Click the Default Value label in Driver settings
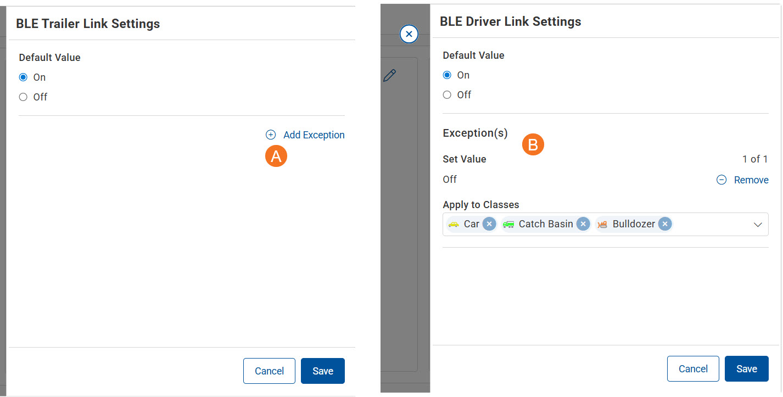Viewport: 783px width, 397px height. (x=474, y=55)
